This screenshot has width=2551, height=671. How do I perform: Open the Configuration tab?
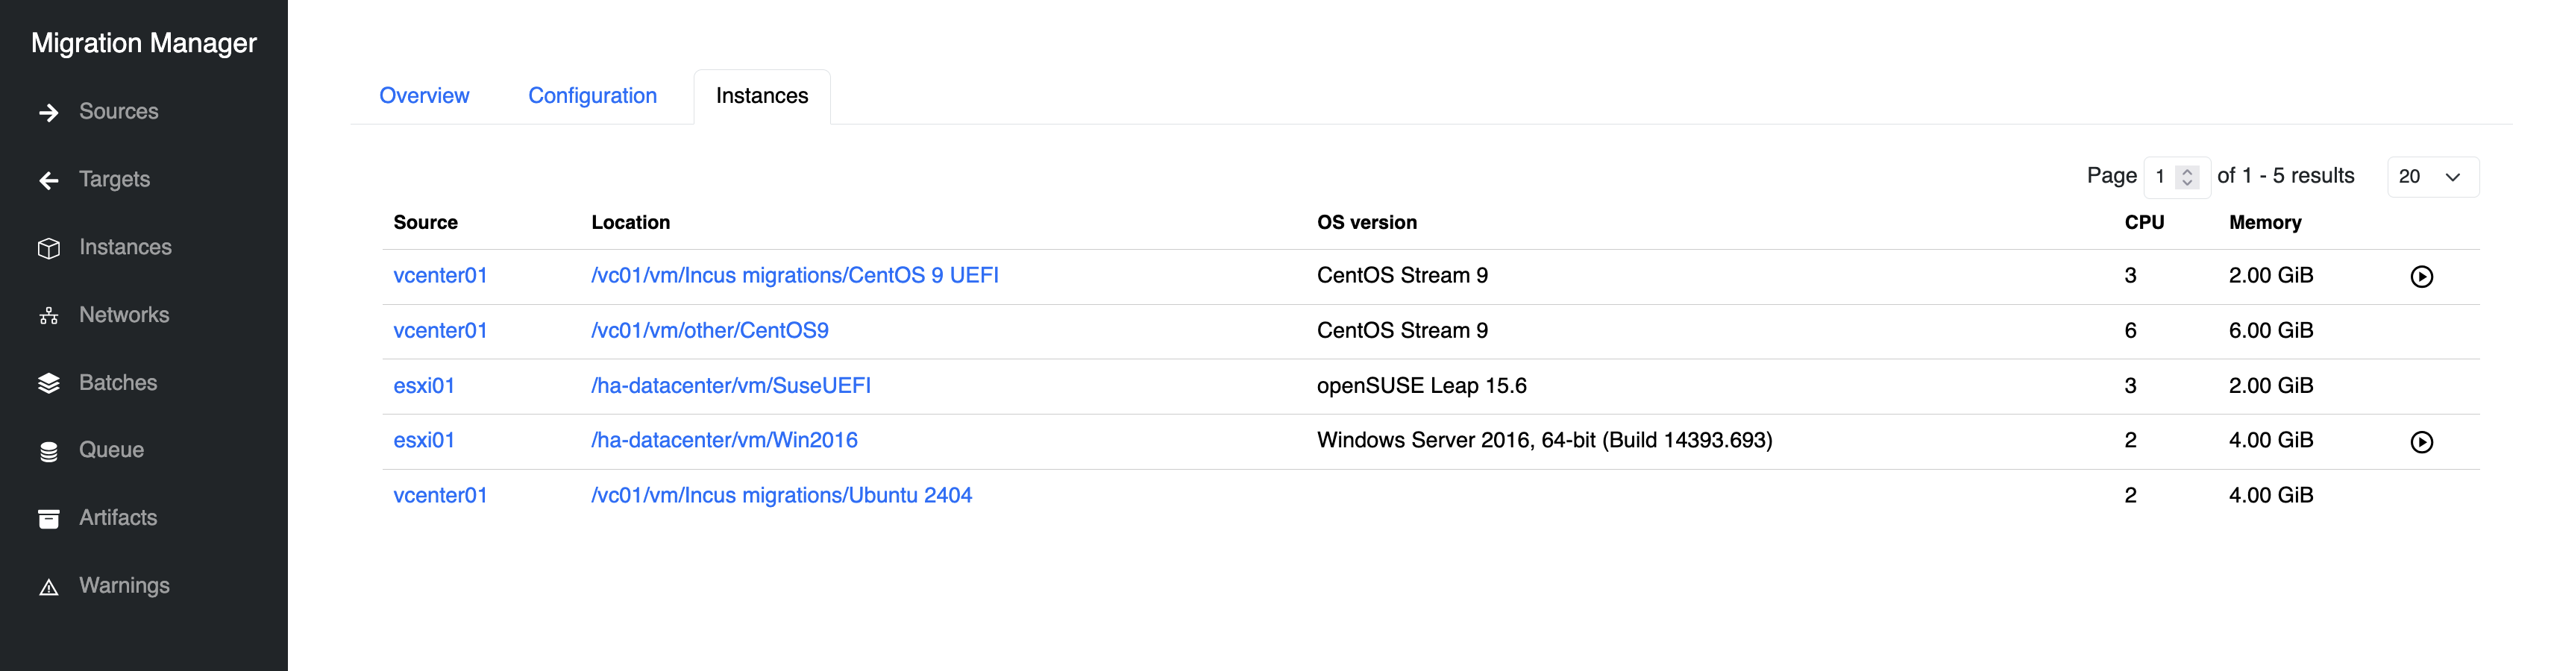(x=592, y=96)
